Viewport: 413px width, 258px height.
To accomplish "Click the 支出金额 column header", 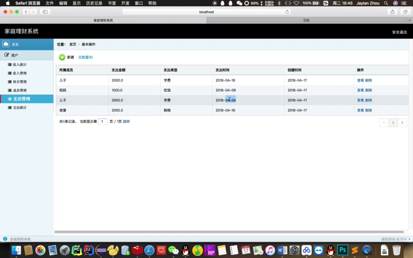I will pos(119,70).
